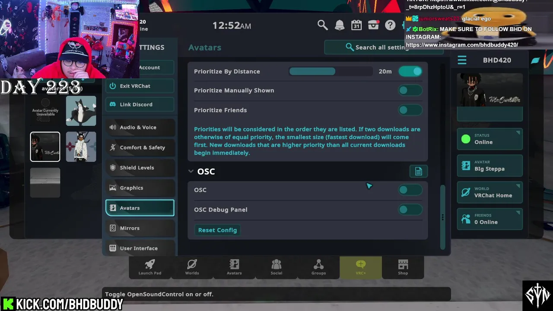Open the calendar icon showing 31
Screen dimensions: 553x311
(x=356, y=25)
